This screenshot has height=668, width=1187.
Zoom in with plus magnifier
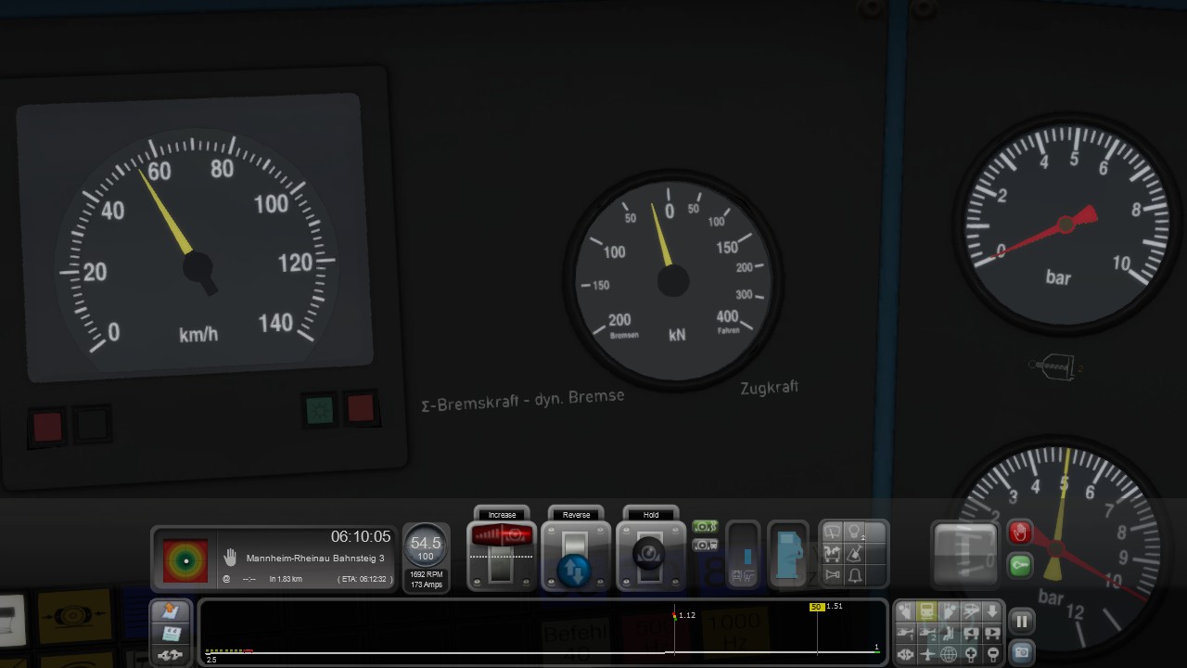point(970,655)
